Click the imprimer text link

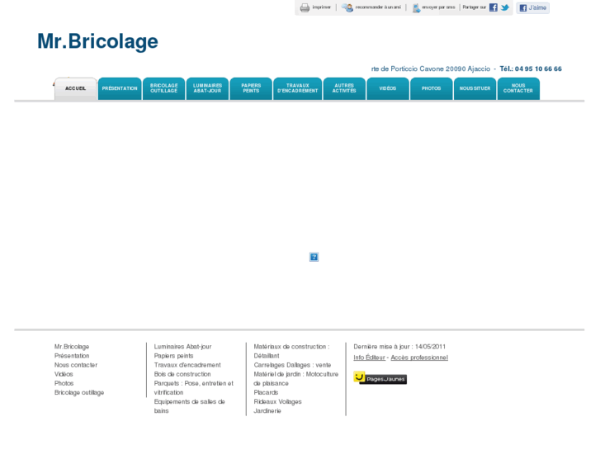tap(321, 7)
